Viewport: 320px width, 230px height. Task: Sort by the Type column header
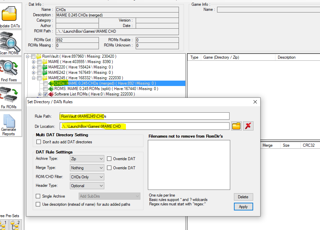click(x=194, y=57)
